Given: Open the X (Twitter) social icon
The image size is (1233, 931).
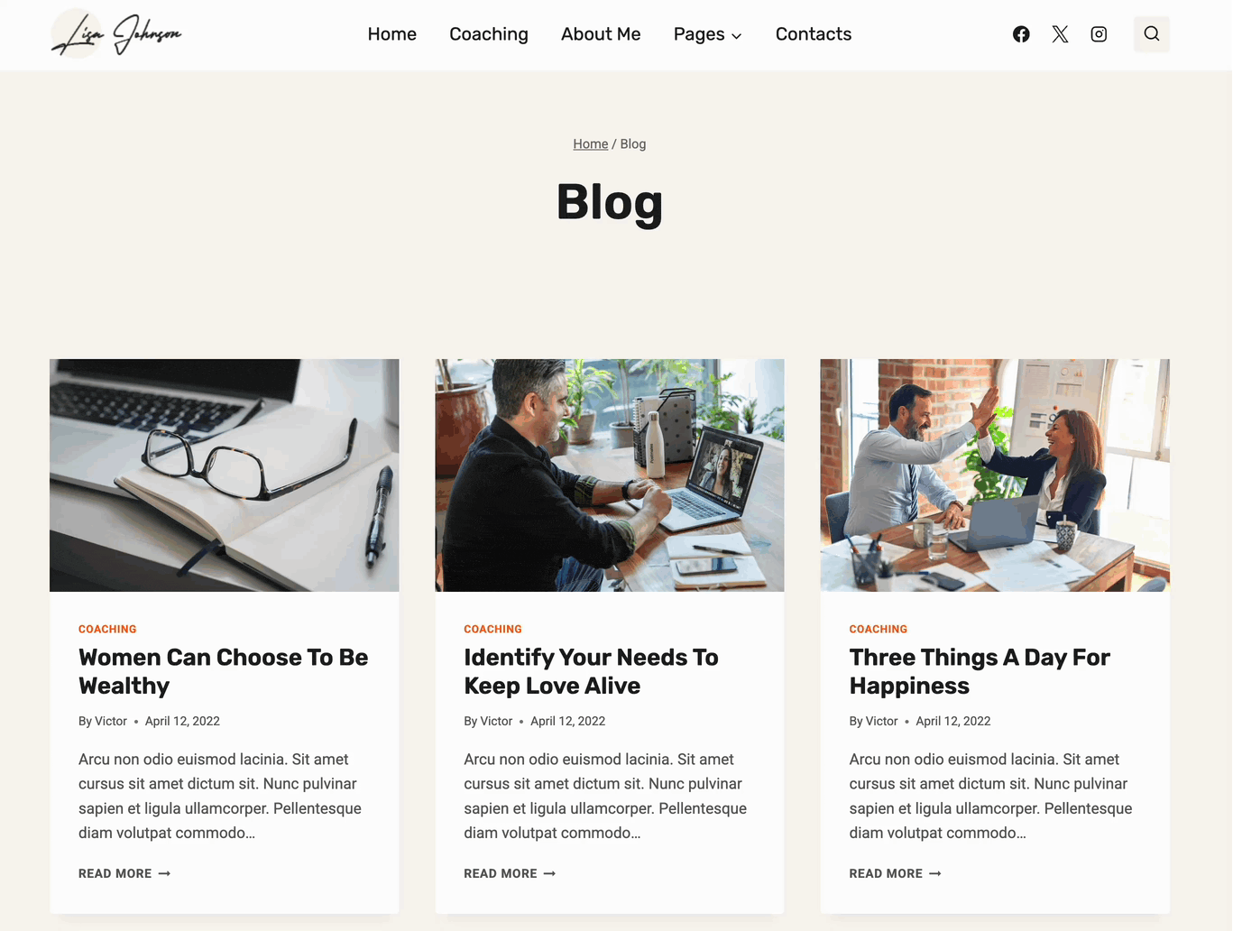Looking at the screenshot, I should 1060,34.
